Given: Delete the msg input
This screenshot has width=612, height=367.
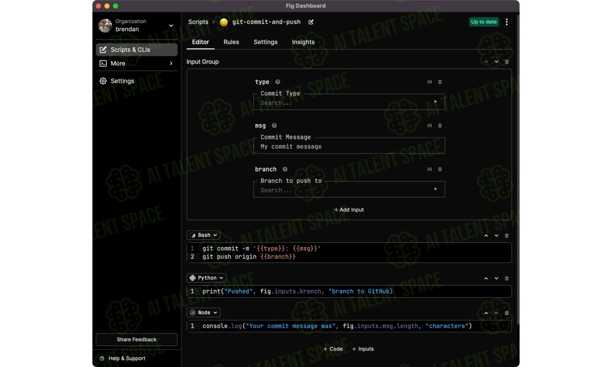Looking at the screenshot, I should coord(440,125).
